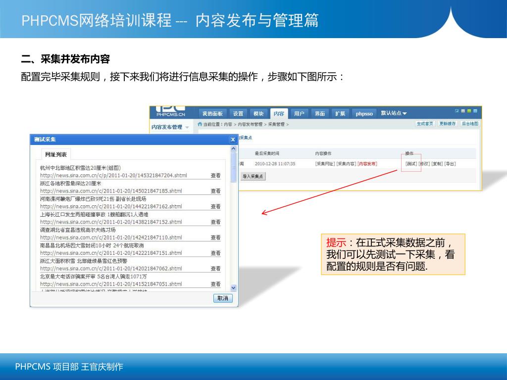Click the [测试] operation link

point(411,164)
